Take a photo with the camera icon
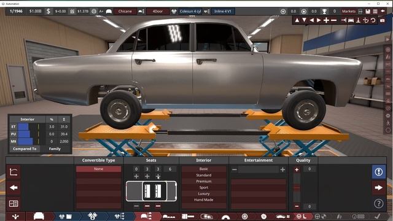The width and height of the screenshot is (393, 221). click(x=382, y=20)
